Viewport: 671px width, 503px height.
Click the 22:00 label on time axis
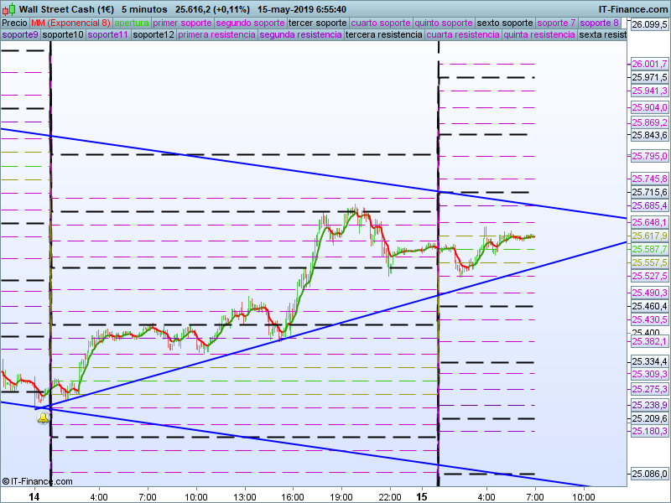point(390,497)
